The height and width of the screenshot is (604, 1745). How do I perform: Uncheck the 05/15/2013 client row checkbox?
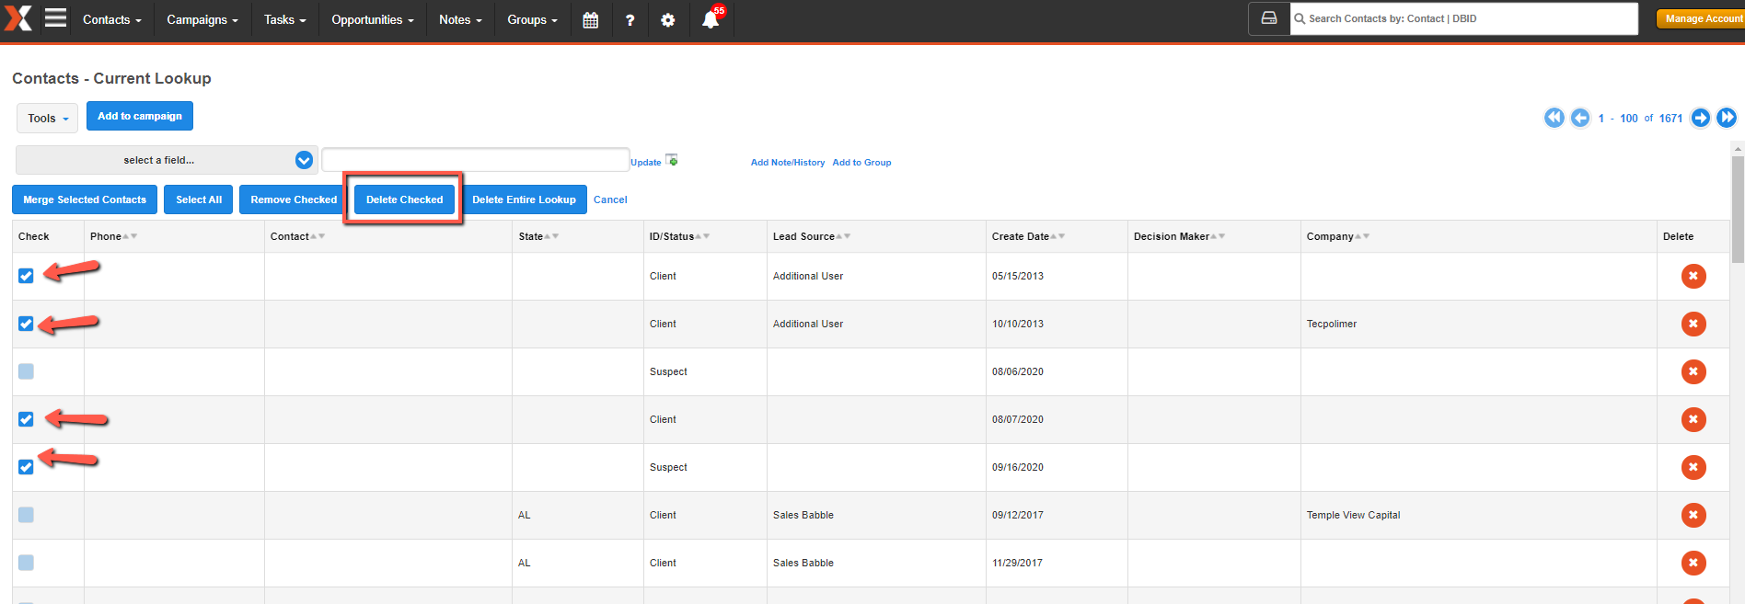tap(26, 276)
